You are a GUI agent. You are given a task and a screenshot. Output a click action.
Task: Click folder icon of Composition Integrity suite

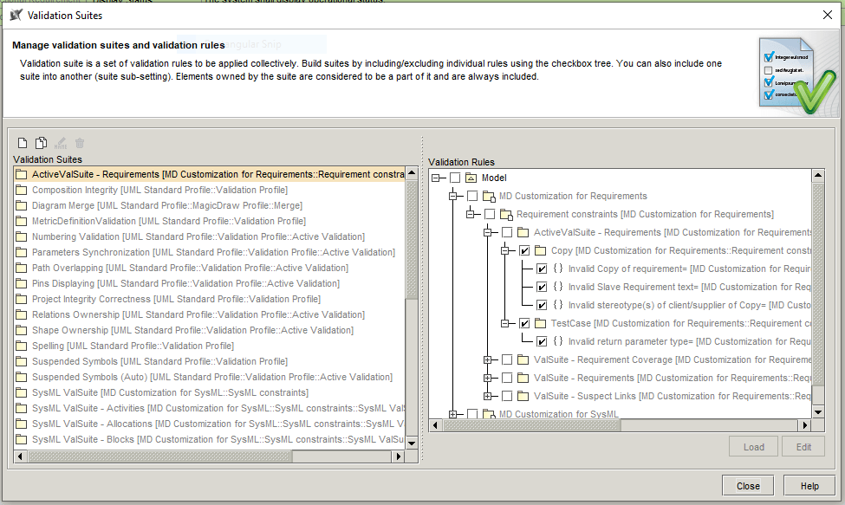pyautogui.click(x=22, y=190)
